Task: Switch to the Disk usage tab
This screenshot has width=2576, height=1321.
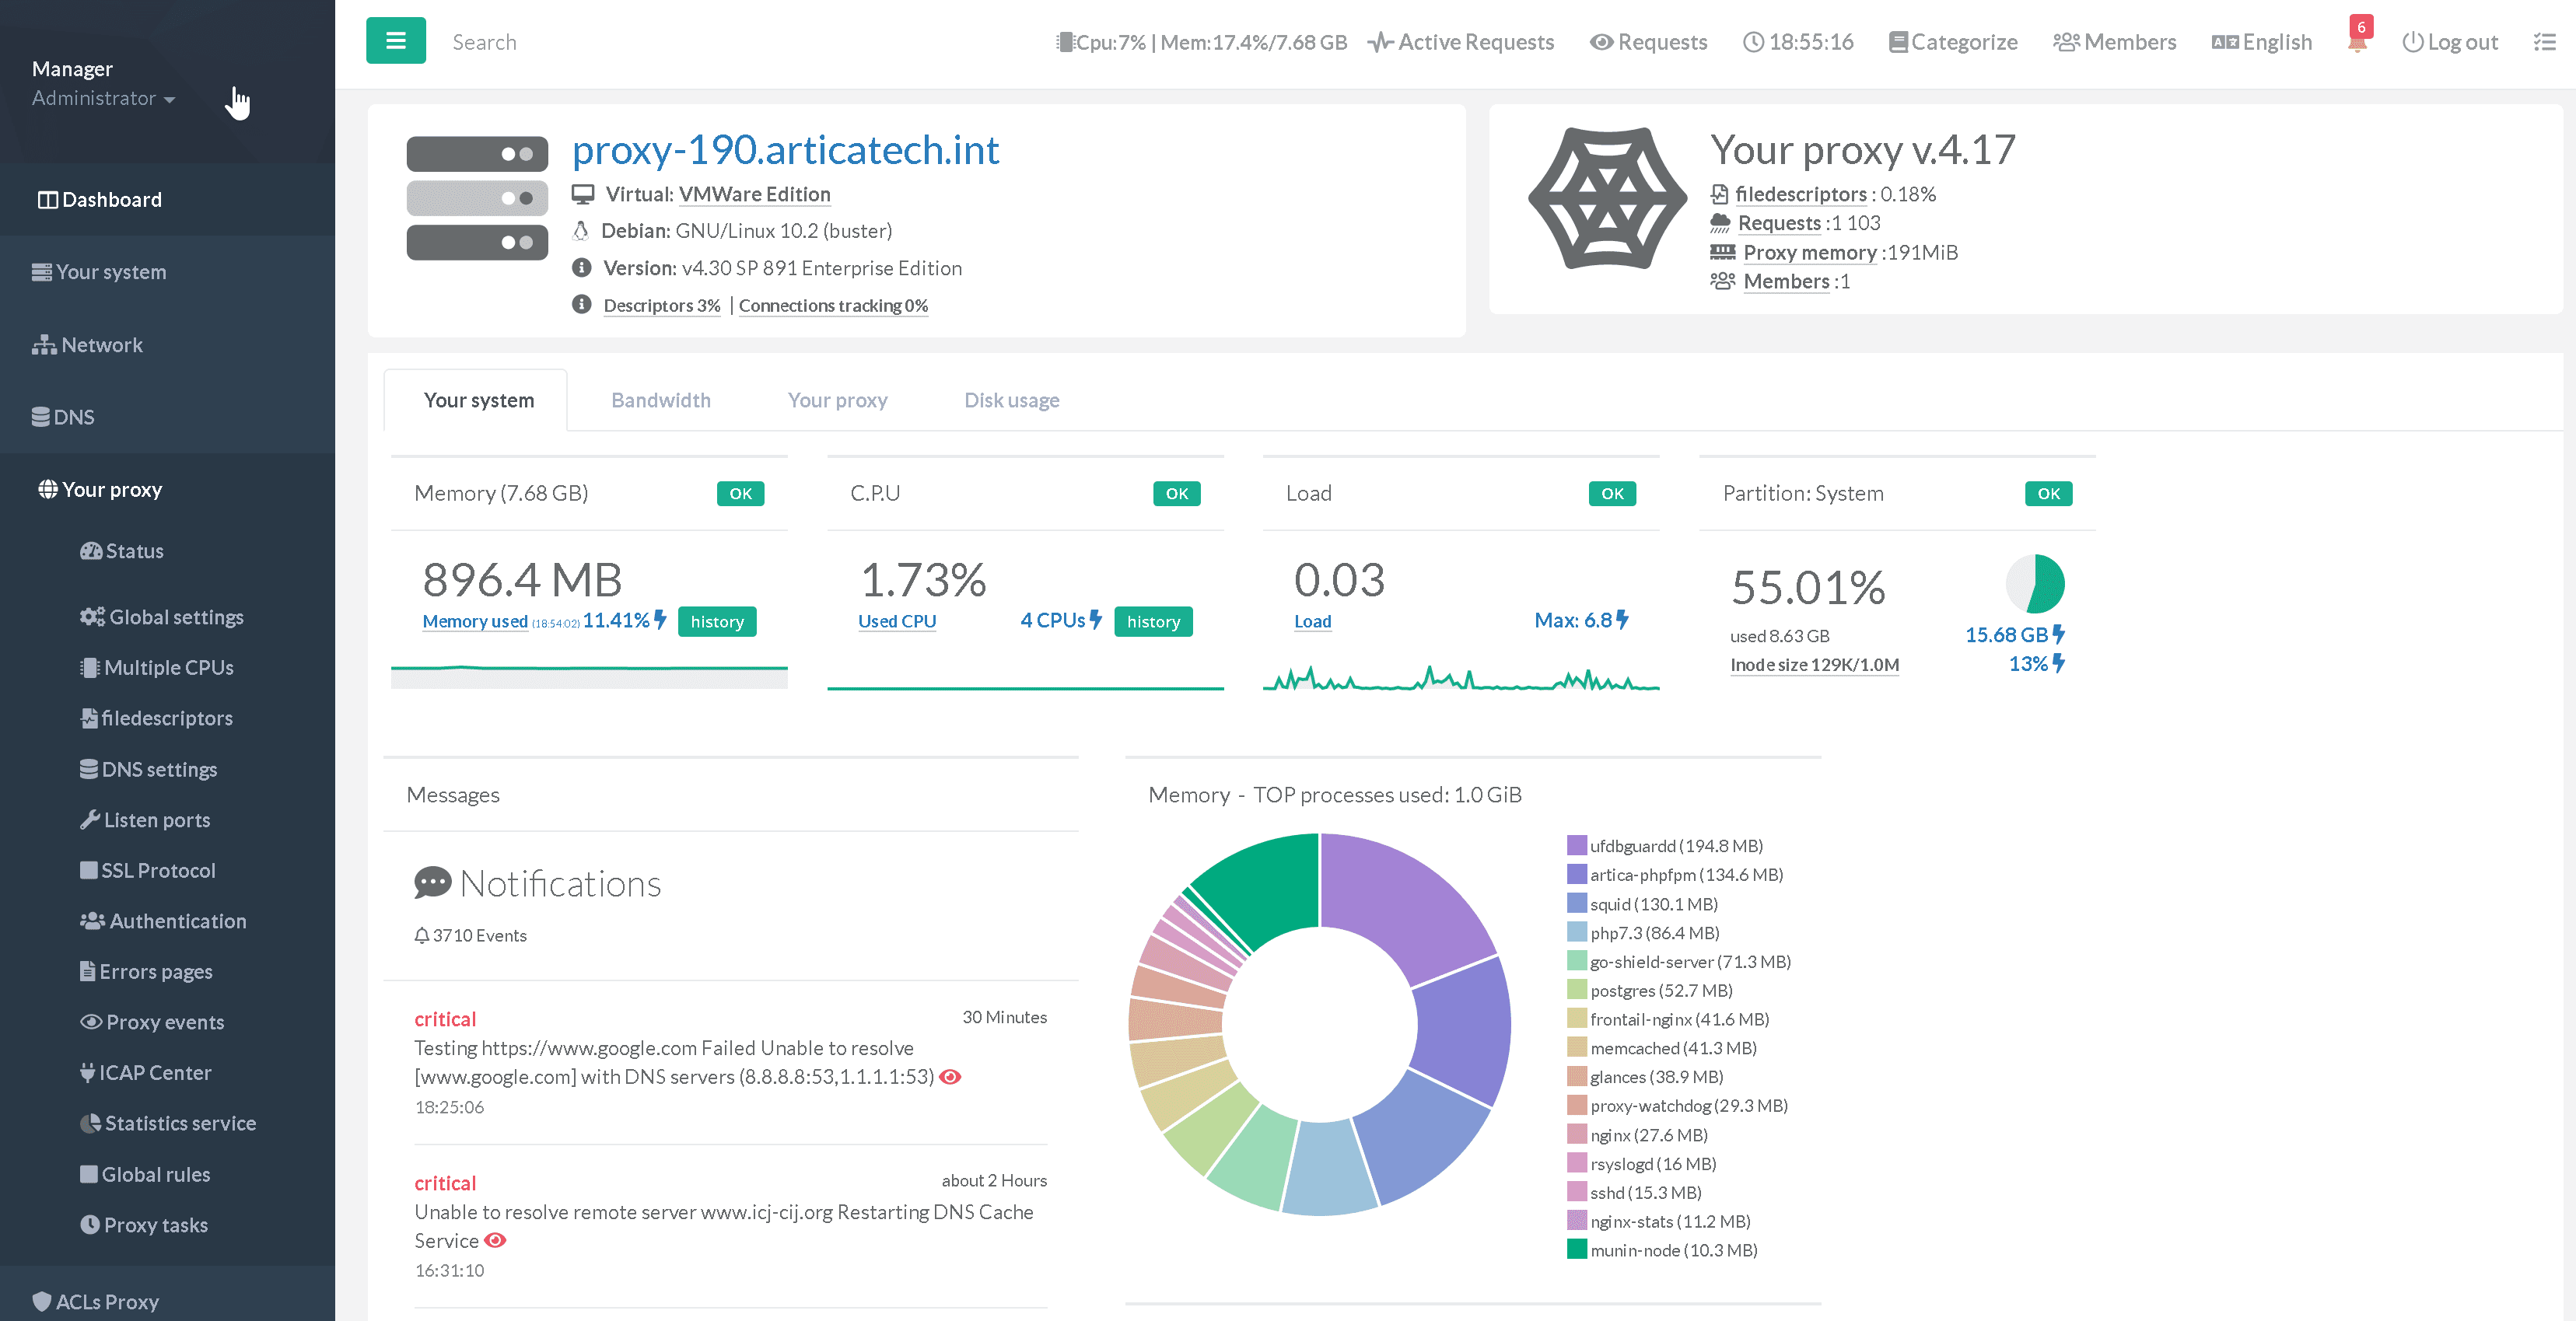Action: (x=1011, y=400)
